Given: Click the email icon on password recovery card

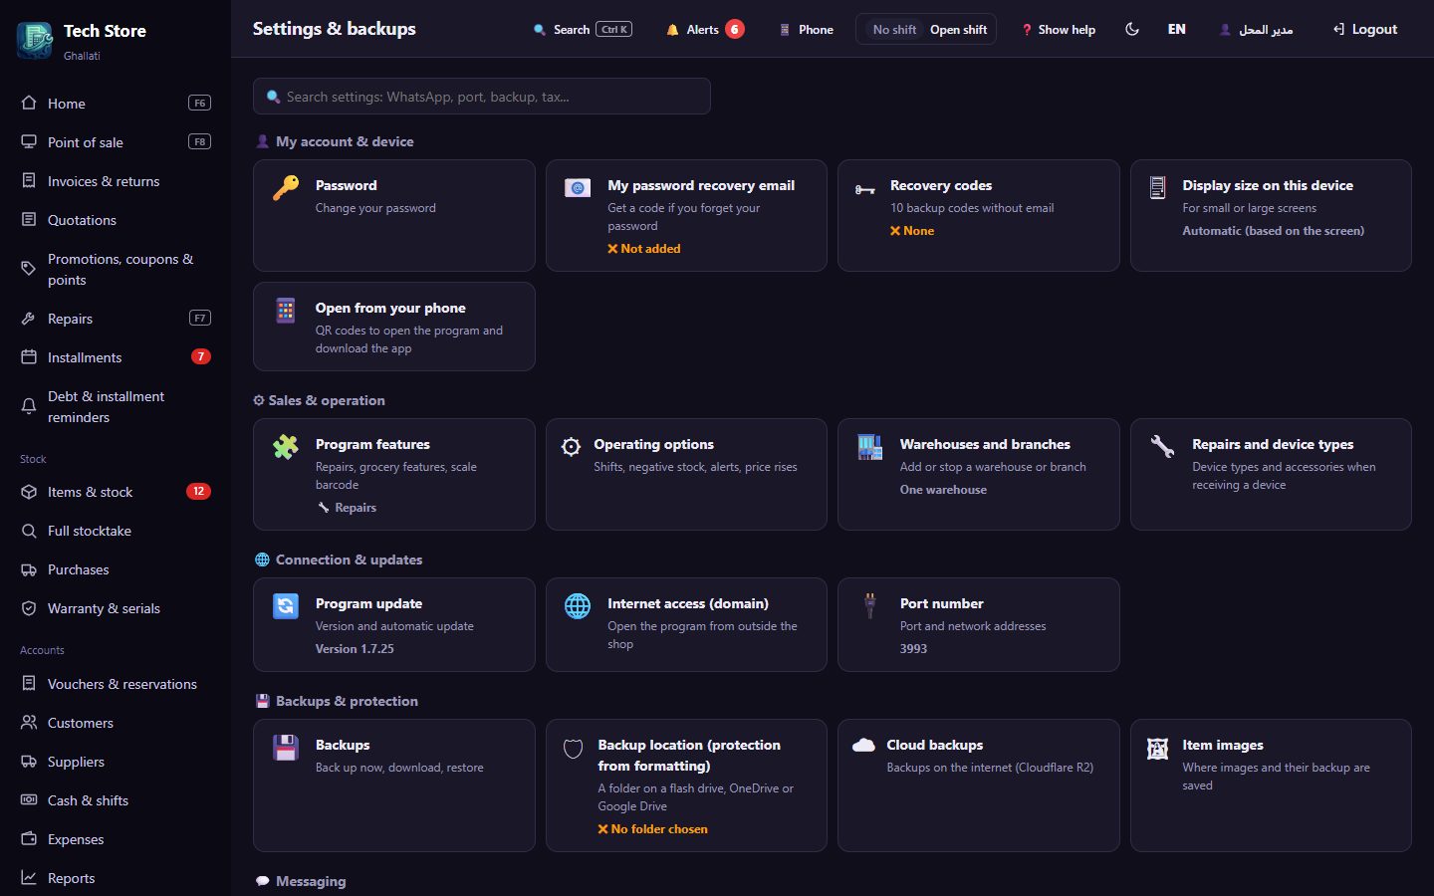Looking at the screenshot, I should [x=578, y=188].
